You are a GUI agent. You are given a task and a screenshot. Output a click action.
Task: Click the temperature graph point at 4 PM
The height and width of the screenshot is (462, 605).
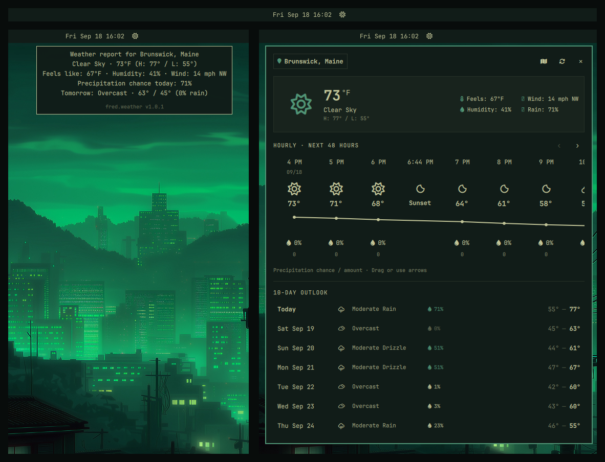point(294,217)
